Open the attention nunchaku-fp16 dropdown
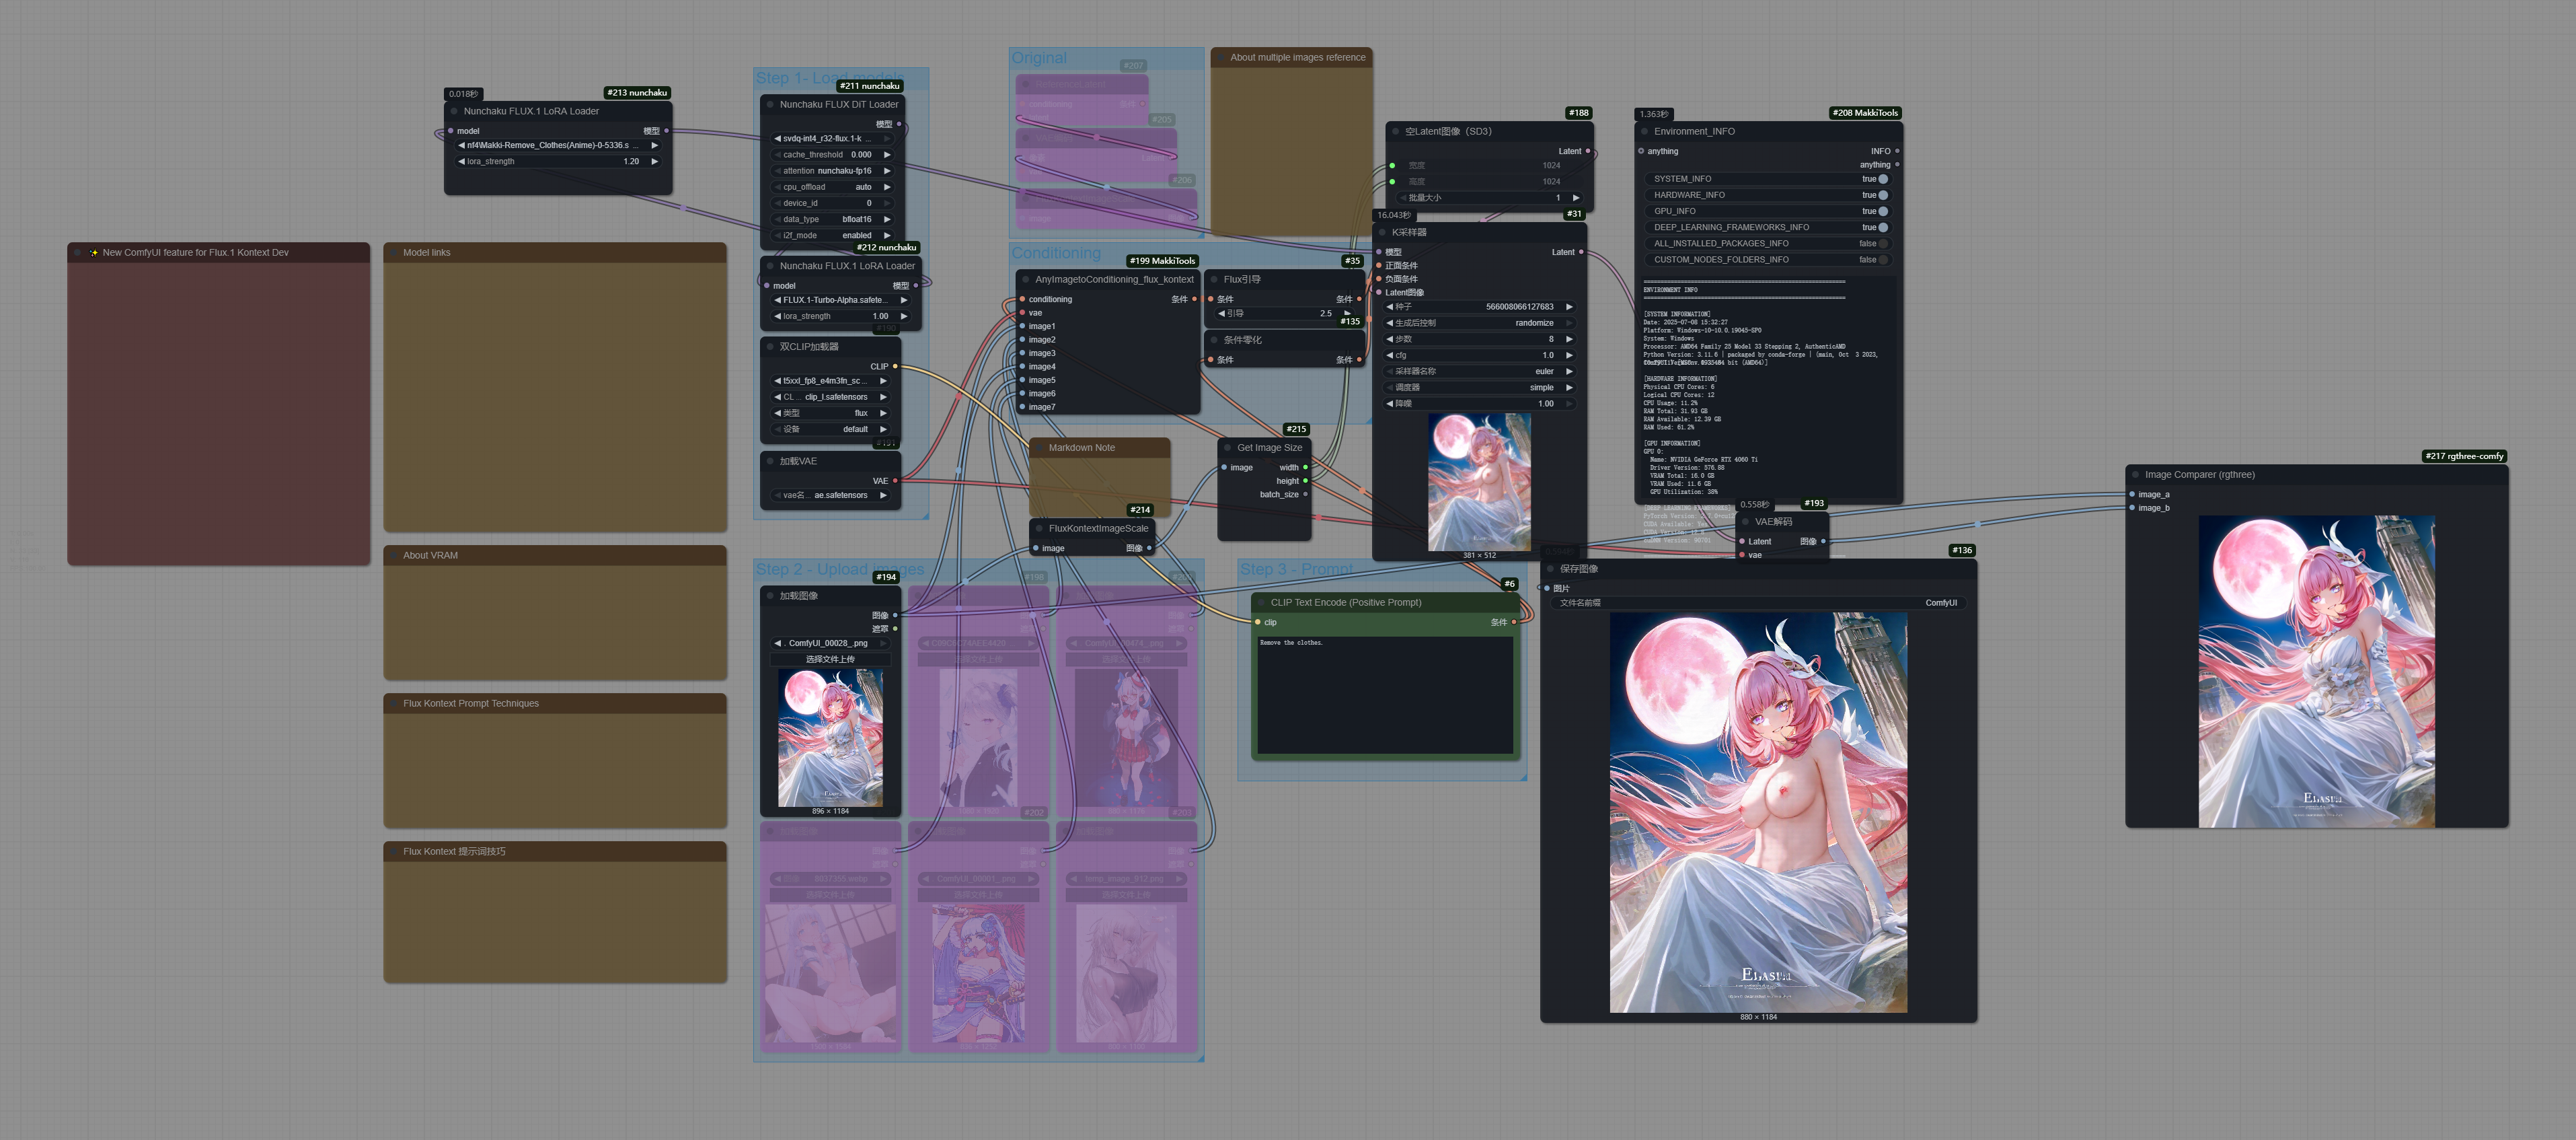 point(831,171)
